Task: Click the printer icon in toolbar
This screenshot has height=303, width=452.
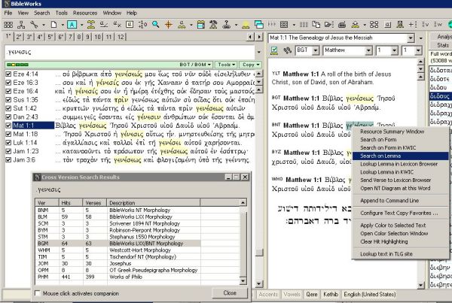Action: [342, 25]
